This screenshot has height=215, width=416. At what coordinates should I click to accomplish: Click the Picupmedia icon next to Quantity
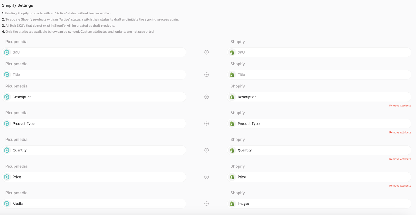point(7,150)
